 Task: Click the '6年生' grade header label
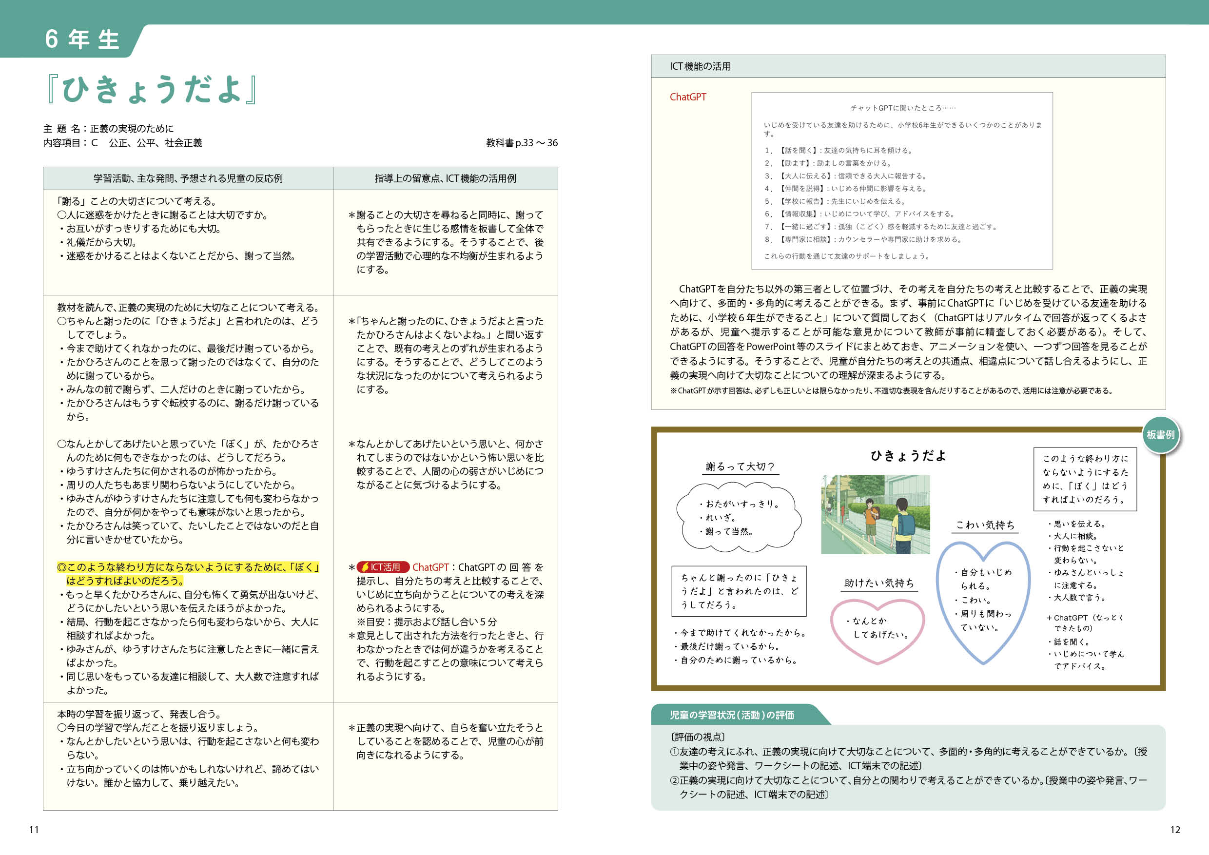click(x=83, y=39)
